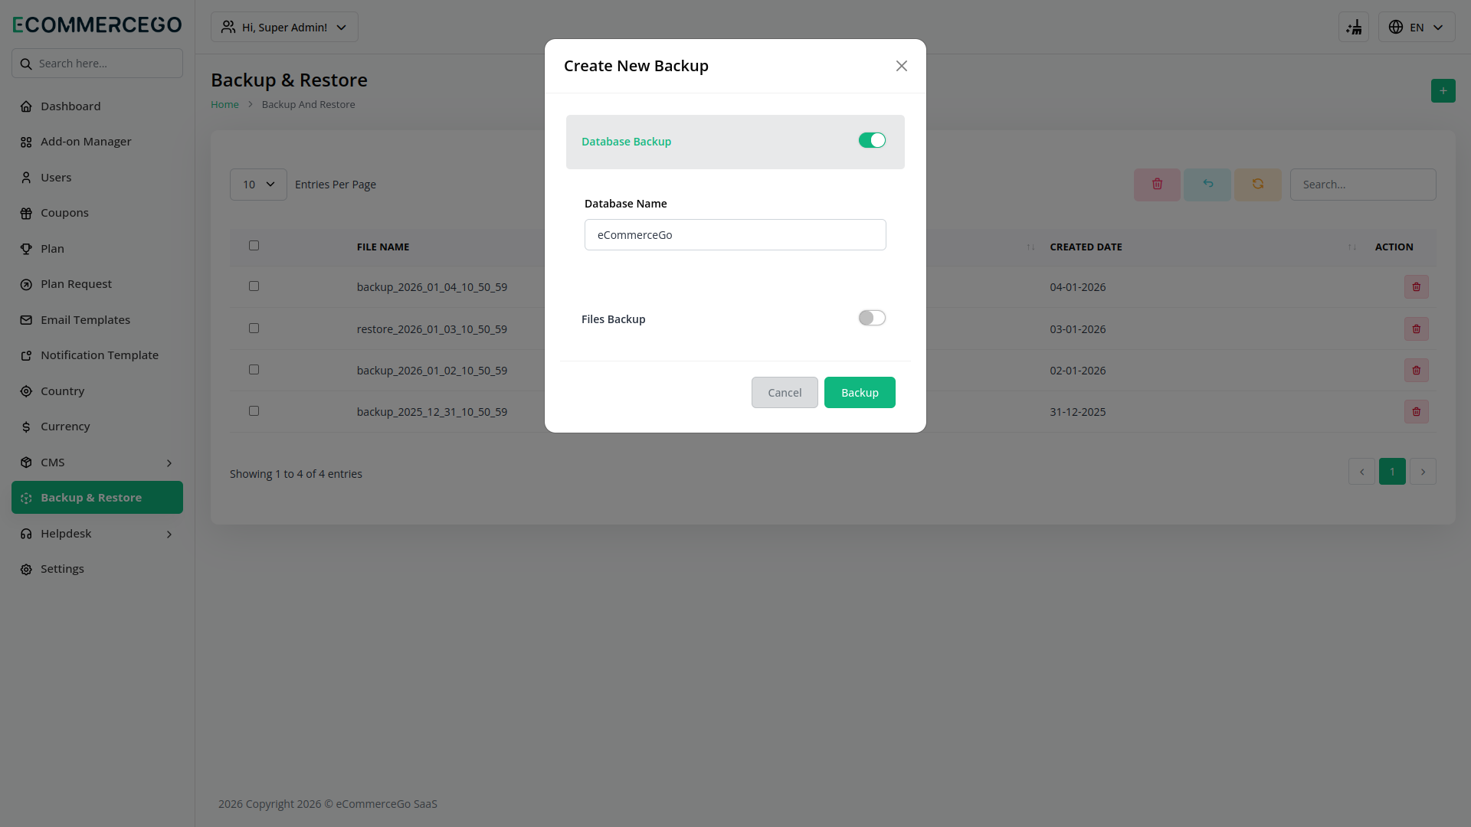Click the CMS box icon
This screenshot has width=1471, height=827.
(26, 463)
